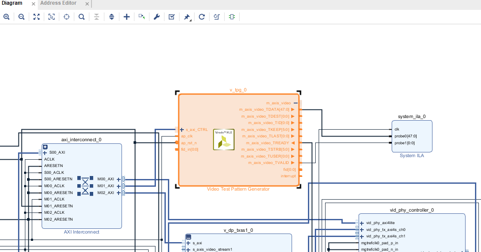Image resolution: width=481 pixels, height=252 pixels.
Task: Select the Zoom Out tool
Action: click(x=21, y=17)
